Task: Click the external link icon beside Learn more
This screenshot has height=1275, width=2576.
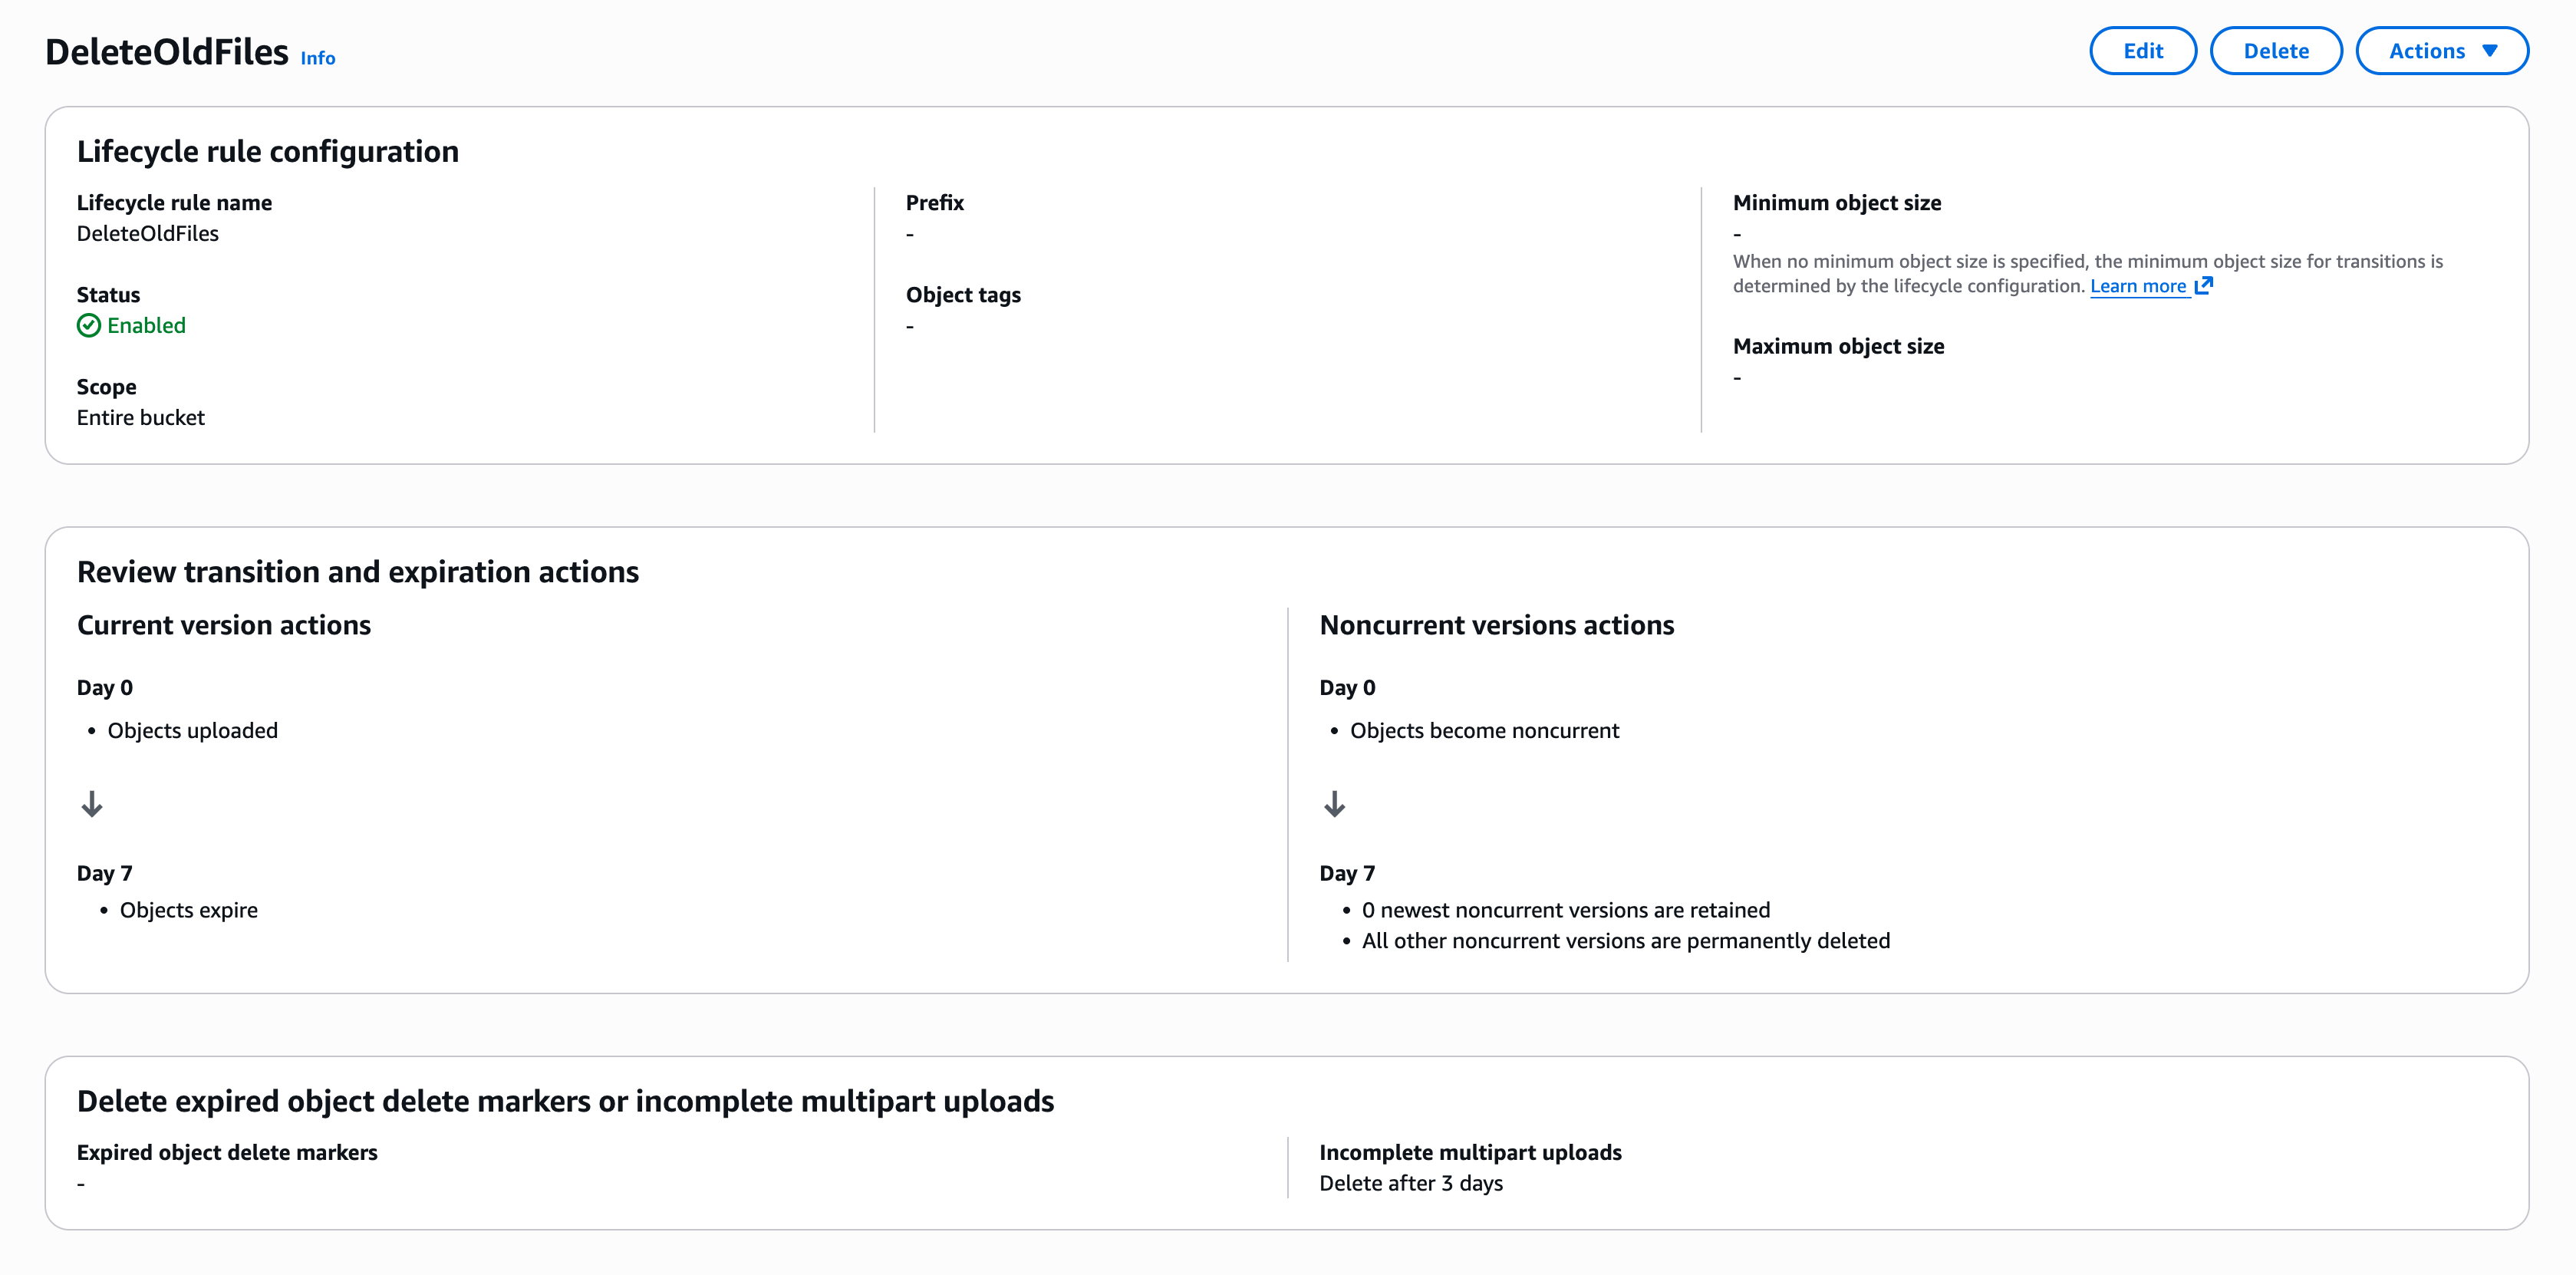Action: click(2204, 285)
